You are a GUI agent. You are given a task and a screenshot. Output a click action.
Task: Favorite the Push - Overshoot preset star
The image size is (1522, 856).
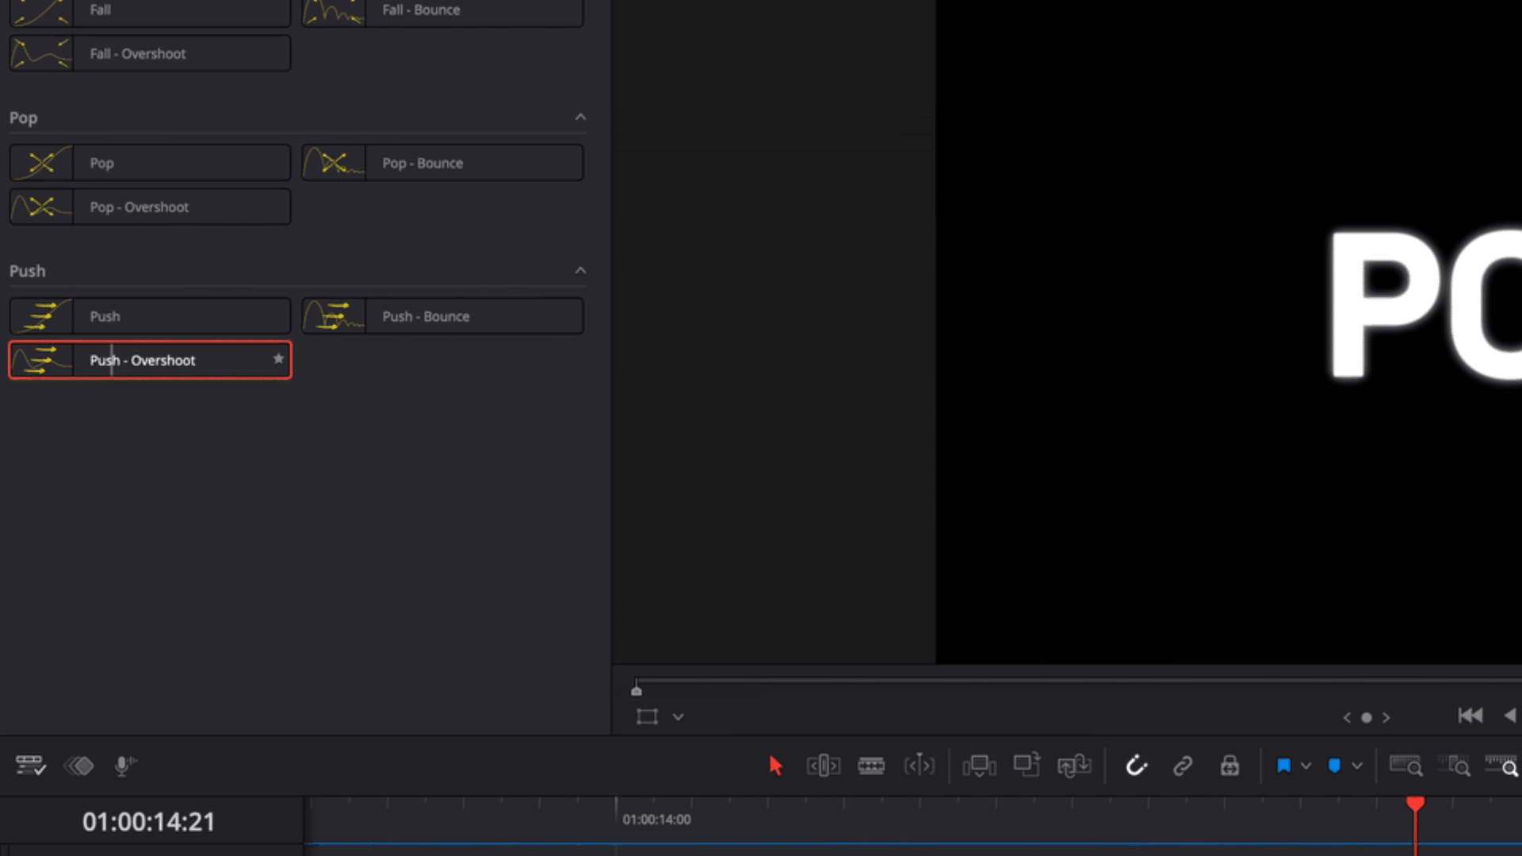click(x=278, y=359)
